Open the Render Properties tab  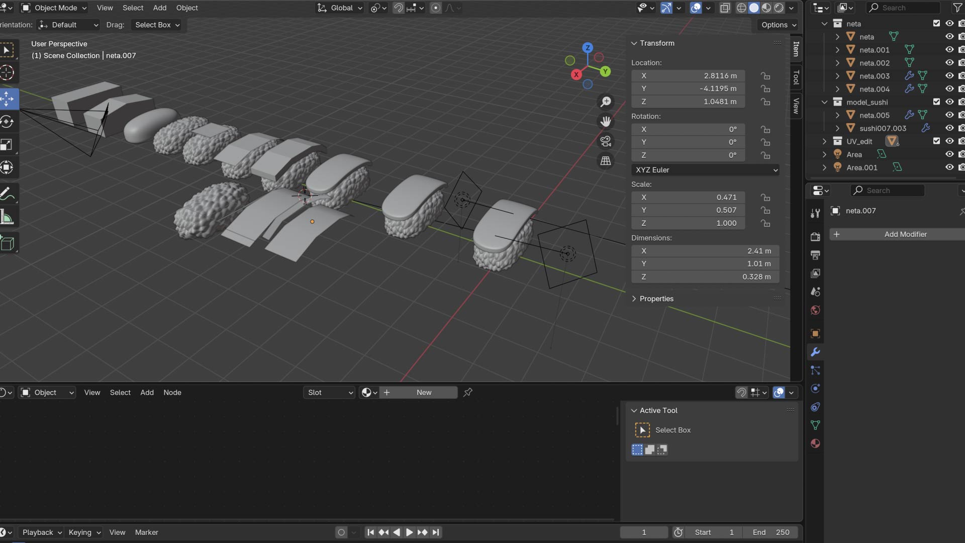click(x=815, y=236)
